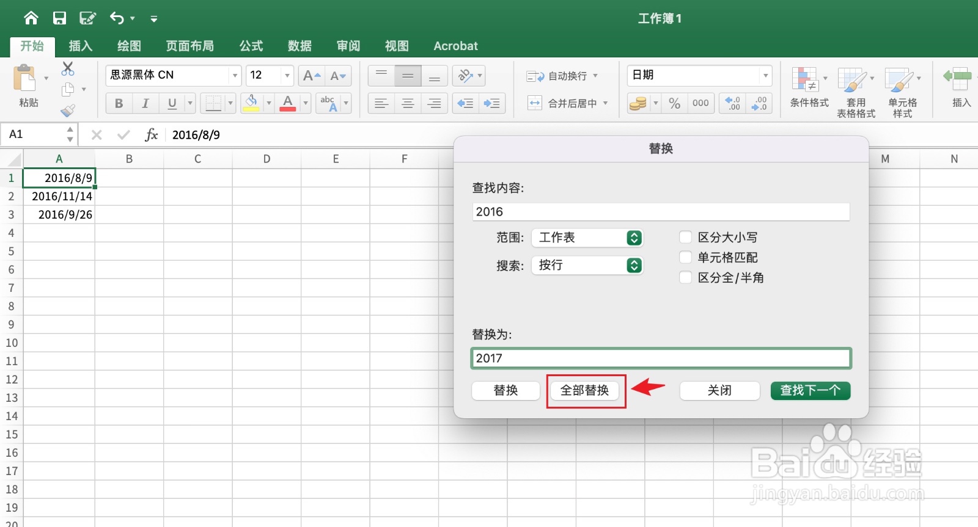Click the 查找下一个 button
Viewport: 978px width, 527px height.
811,390
